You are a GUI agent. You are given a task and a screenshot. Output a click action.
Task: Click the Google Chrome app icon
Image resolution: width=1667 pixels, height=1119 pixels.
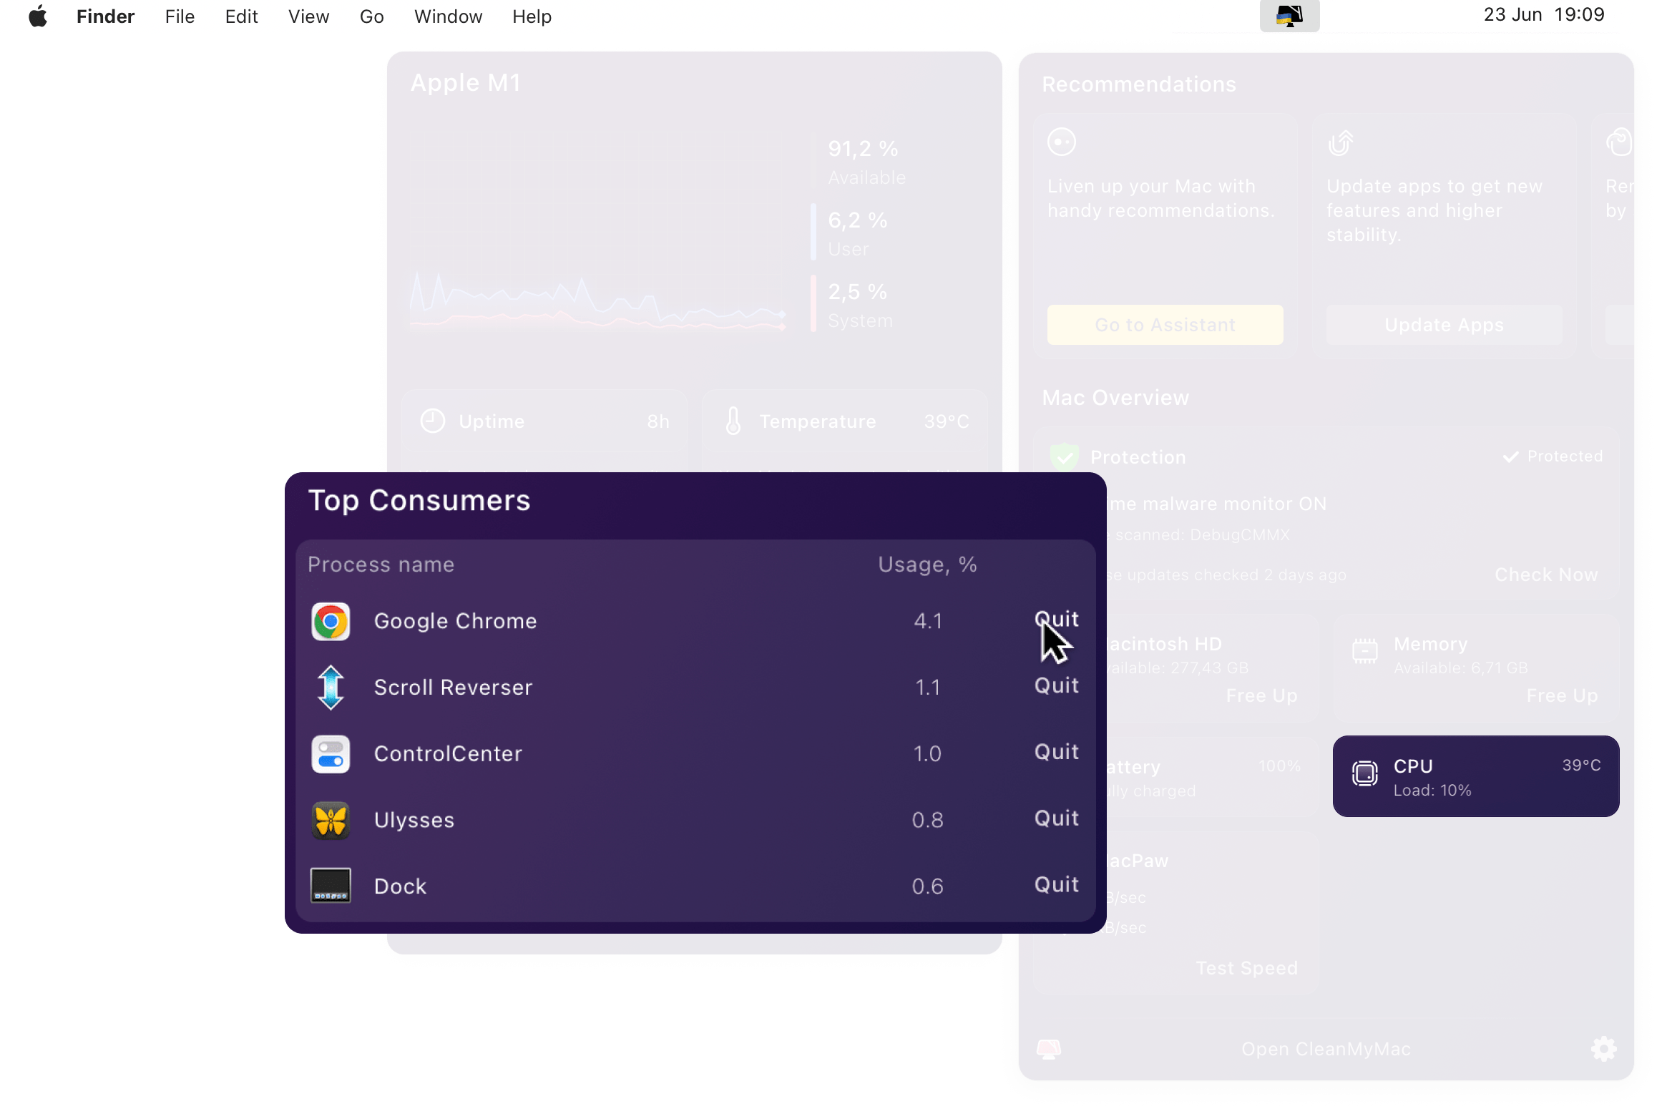[x=331, y=622]
